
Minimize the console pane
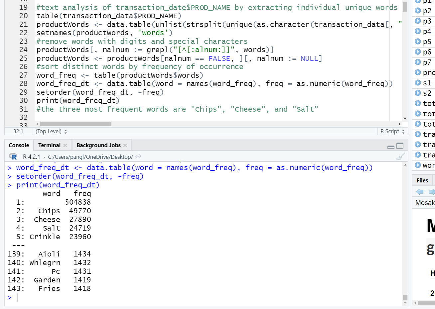point(391,146)
